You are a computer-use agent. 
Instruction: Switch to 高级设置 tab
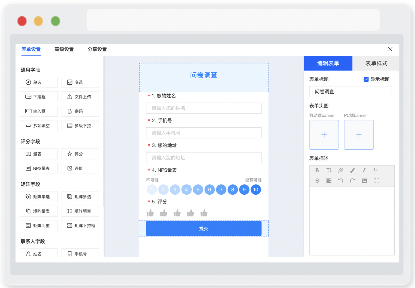64,49
